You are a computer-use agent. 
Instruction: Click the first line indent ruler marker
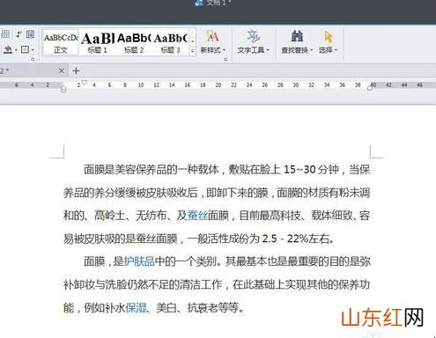85,83
